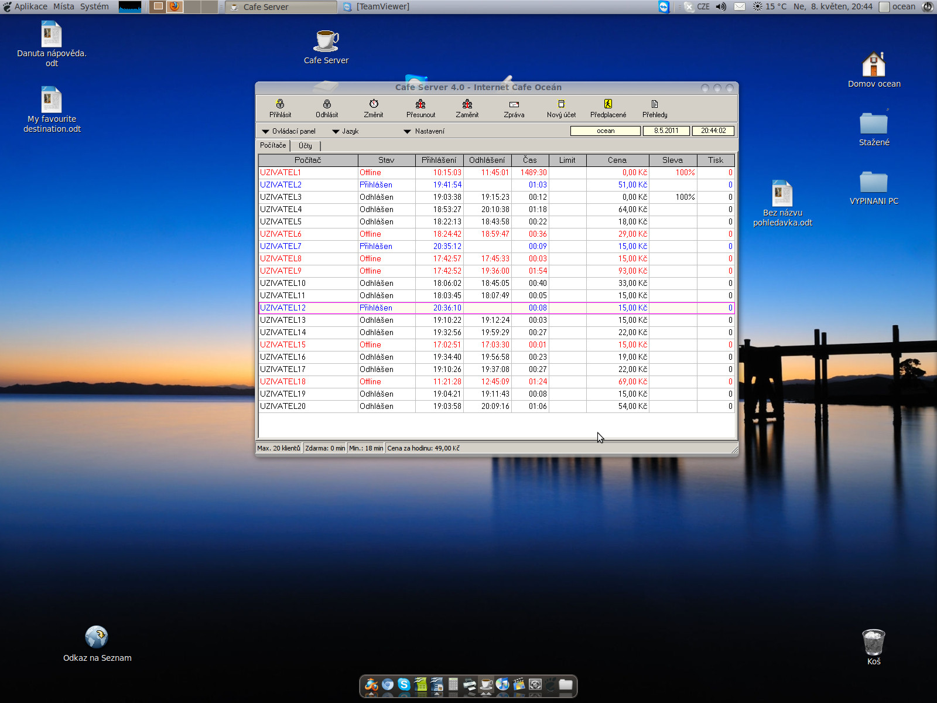Click the ocean username field
The width and height of the screenshot is (937, 703).
pyautogui.click(x=605, y=131)
